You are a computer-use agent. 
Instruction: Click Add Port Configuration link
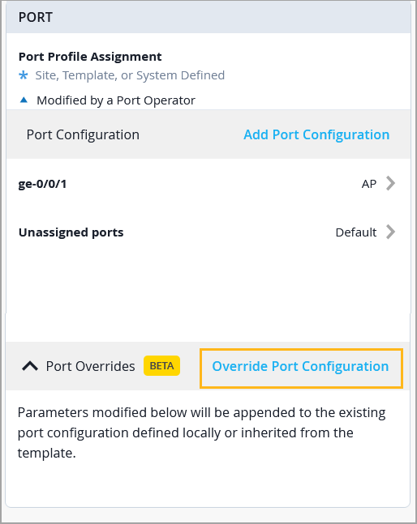click(x=316, y=134)
